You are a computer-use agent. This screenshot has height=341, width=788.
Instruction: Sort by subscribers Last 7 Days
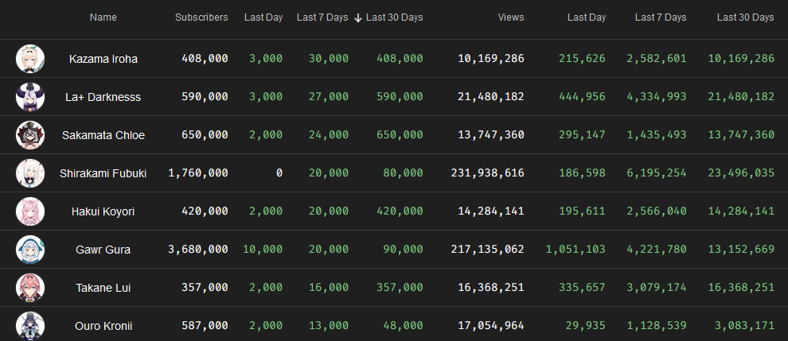(x=322, y=17)
